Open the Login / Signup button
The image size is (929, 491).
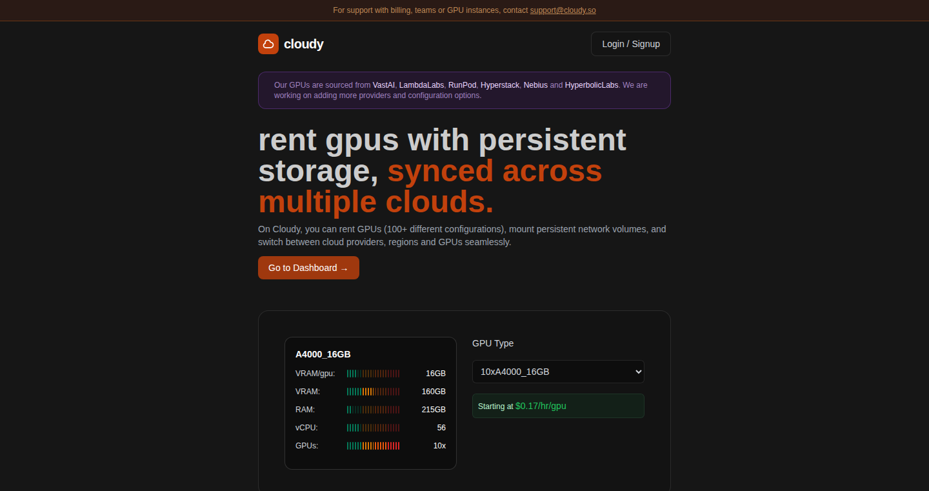[x=631, y=44]
